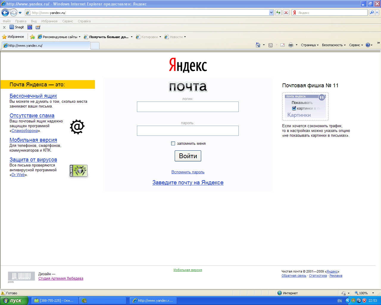The image size is (381, 305).
Task: Print the page with printer icon
Action: pyautogui.click(x=291, y=45)
